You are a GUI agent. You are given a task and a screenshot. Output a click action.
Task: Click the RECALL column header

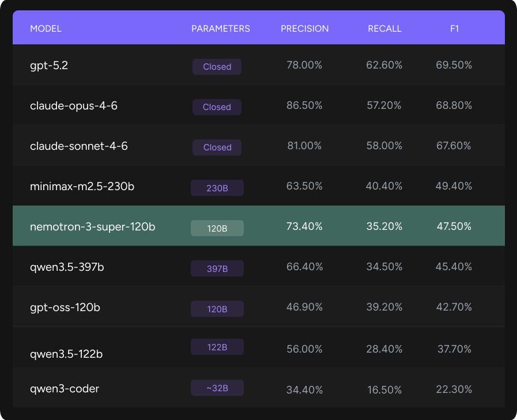(384, 28)
